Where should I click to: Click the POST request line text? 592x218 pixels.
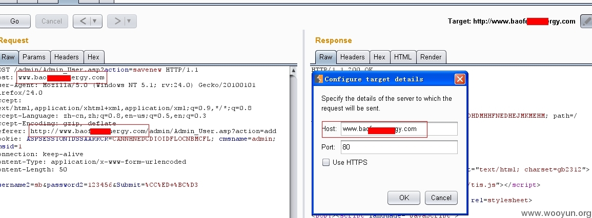99,70
